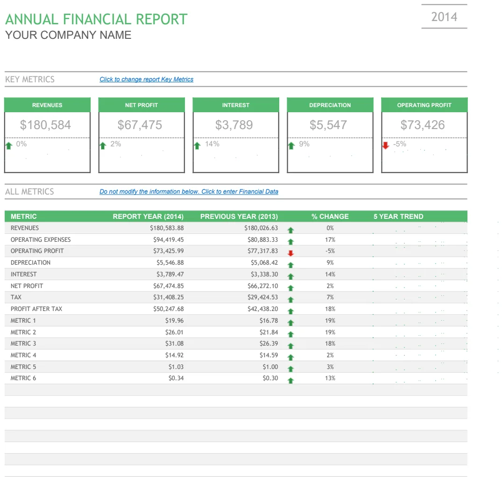Select the $42,438.20 cell
502x477 pixels.
262,309
